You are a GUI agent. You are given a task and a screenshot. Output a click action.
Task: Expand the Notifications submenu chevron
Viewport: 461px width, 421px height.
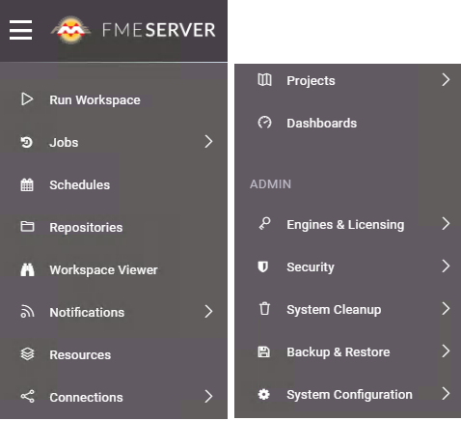click(208, 312)
